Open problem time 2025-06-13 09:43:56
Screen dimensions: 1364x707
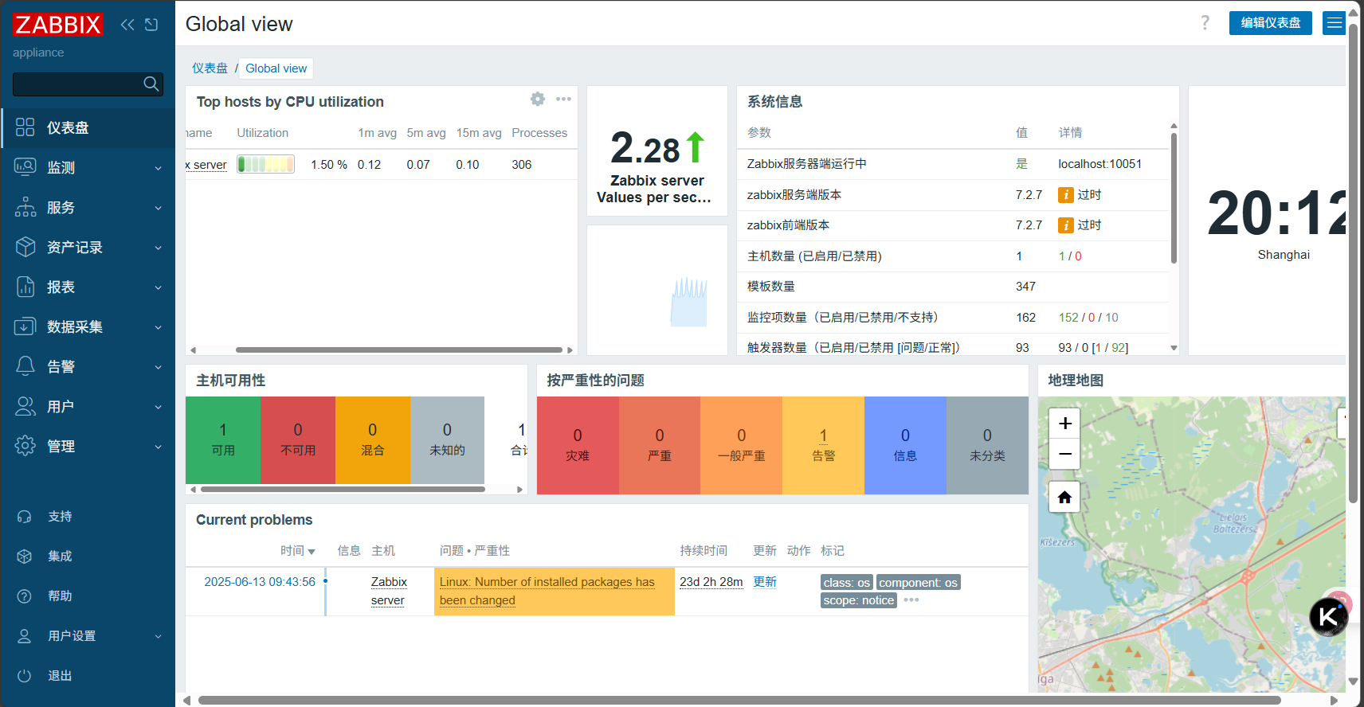(260, 582)
